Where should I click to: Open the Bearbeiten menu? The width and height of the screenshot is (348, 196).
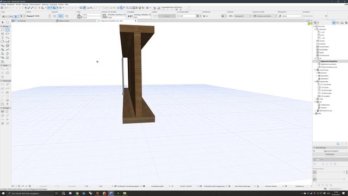pos(11,4)
